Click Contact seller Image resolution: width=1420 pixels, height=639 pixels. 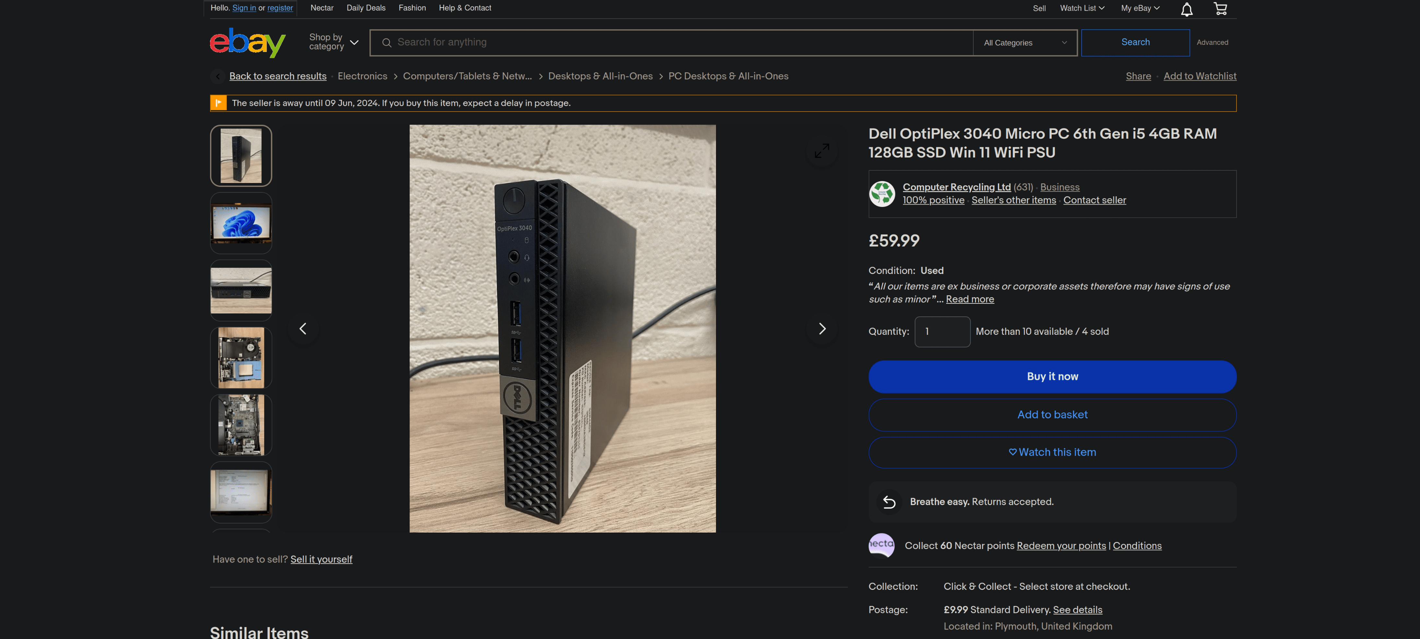1094,200
